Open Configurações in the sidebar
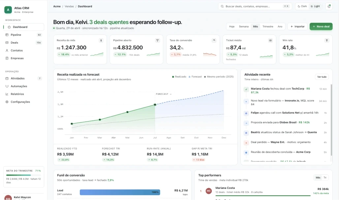Image resolution: width=339 pixels, height=200 pixels. tap(24, 102)
